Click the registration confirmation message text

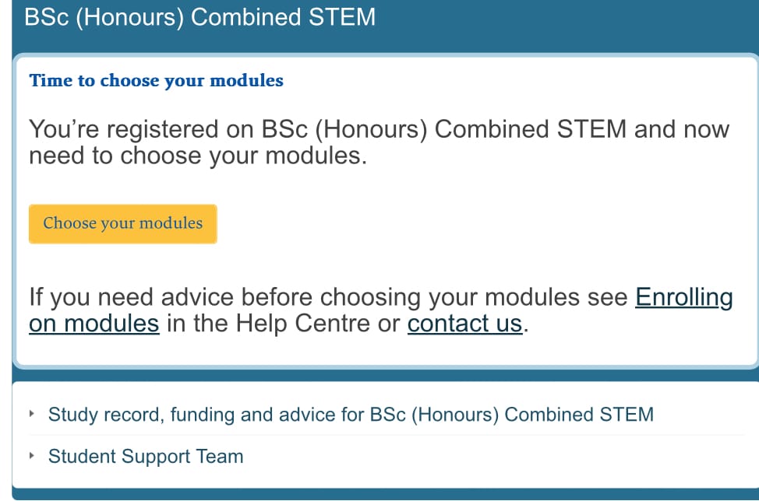(x=379, y=142)
